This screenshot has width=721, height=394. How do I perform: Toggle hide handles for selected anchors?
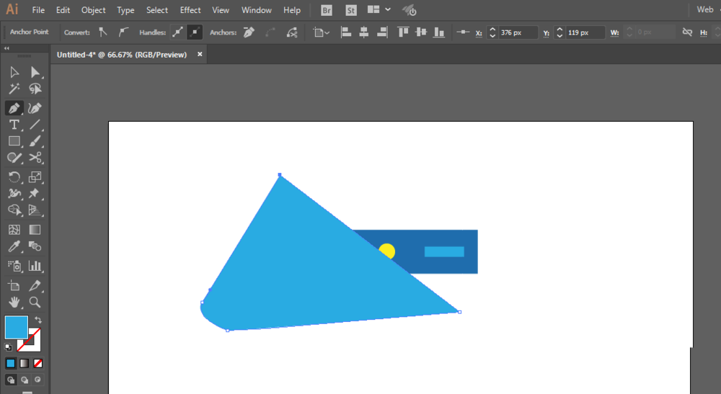click(195, 32)
